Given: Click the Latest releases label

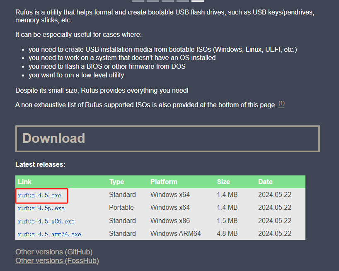Looking at the screenshot, I should pyautogui.click(x=41, y=164).
